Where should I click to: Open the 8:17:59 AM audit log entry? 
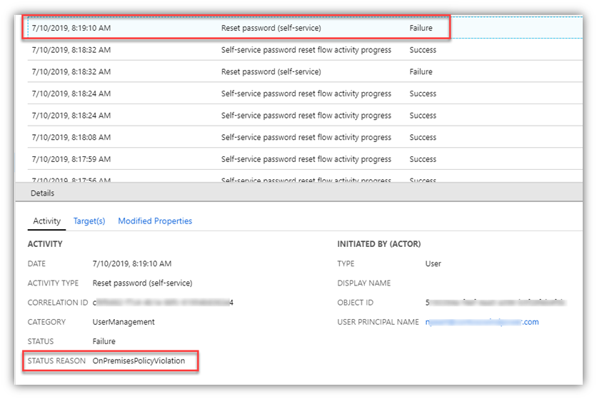click(236, 159)
